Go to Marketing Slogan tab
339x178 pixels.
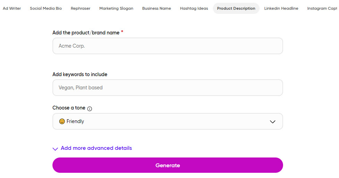click(x=116, y=8)
